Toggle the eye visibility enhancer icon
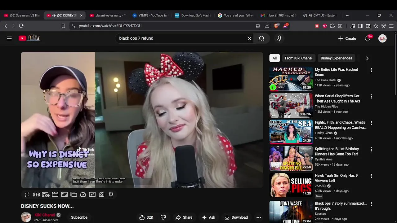The width and height of the screenshot is (397, 223). (46, 195)
